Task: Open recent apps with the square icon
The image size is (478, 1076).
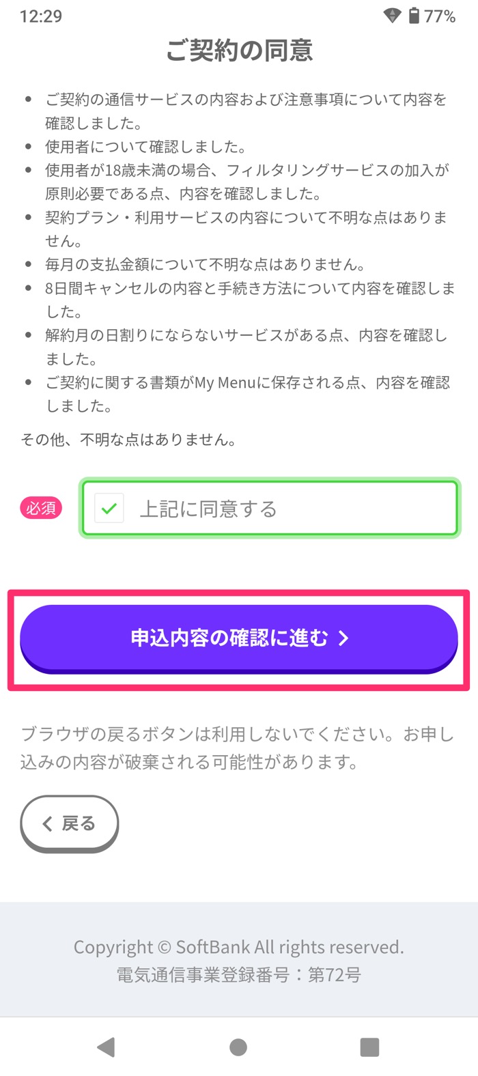Action: (x=369, y=1045)
